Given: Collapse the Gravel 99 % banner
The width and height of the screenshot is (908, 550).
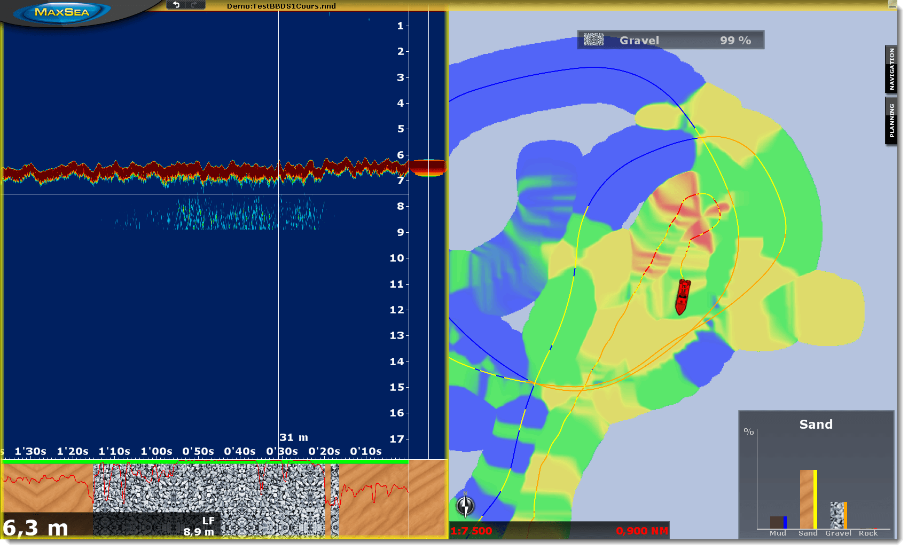Looking at the screenshot, I should click(670, 39).
